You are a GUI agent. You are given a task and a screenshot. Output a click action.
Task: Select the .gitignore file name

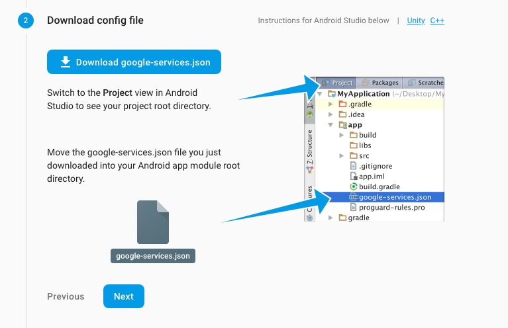click(376, 166)
